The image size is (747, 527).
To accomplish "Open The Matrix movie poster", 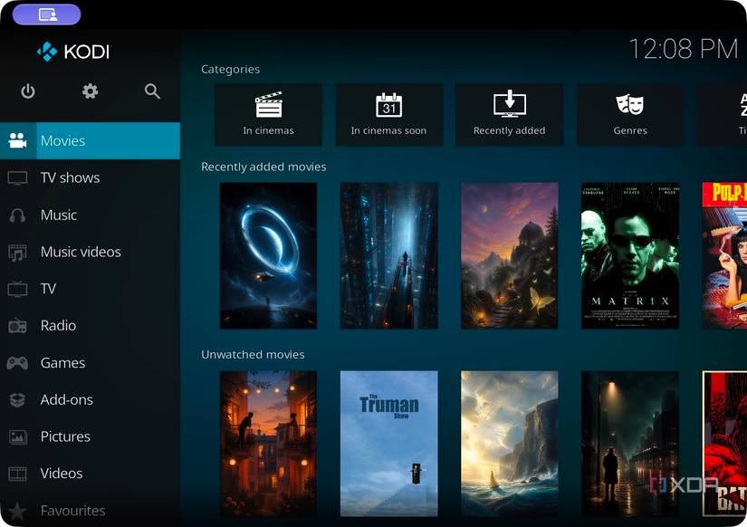I will (x=630, y=255).
